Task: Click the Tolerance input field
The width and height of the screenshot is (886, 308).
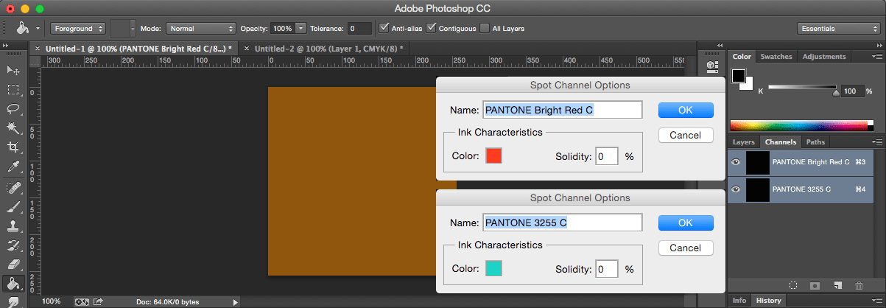Action: (x=360, y=29)
